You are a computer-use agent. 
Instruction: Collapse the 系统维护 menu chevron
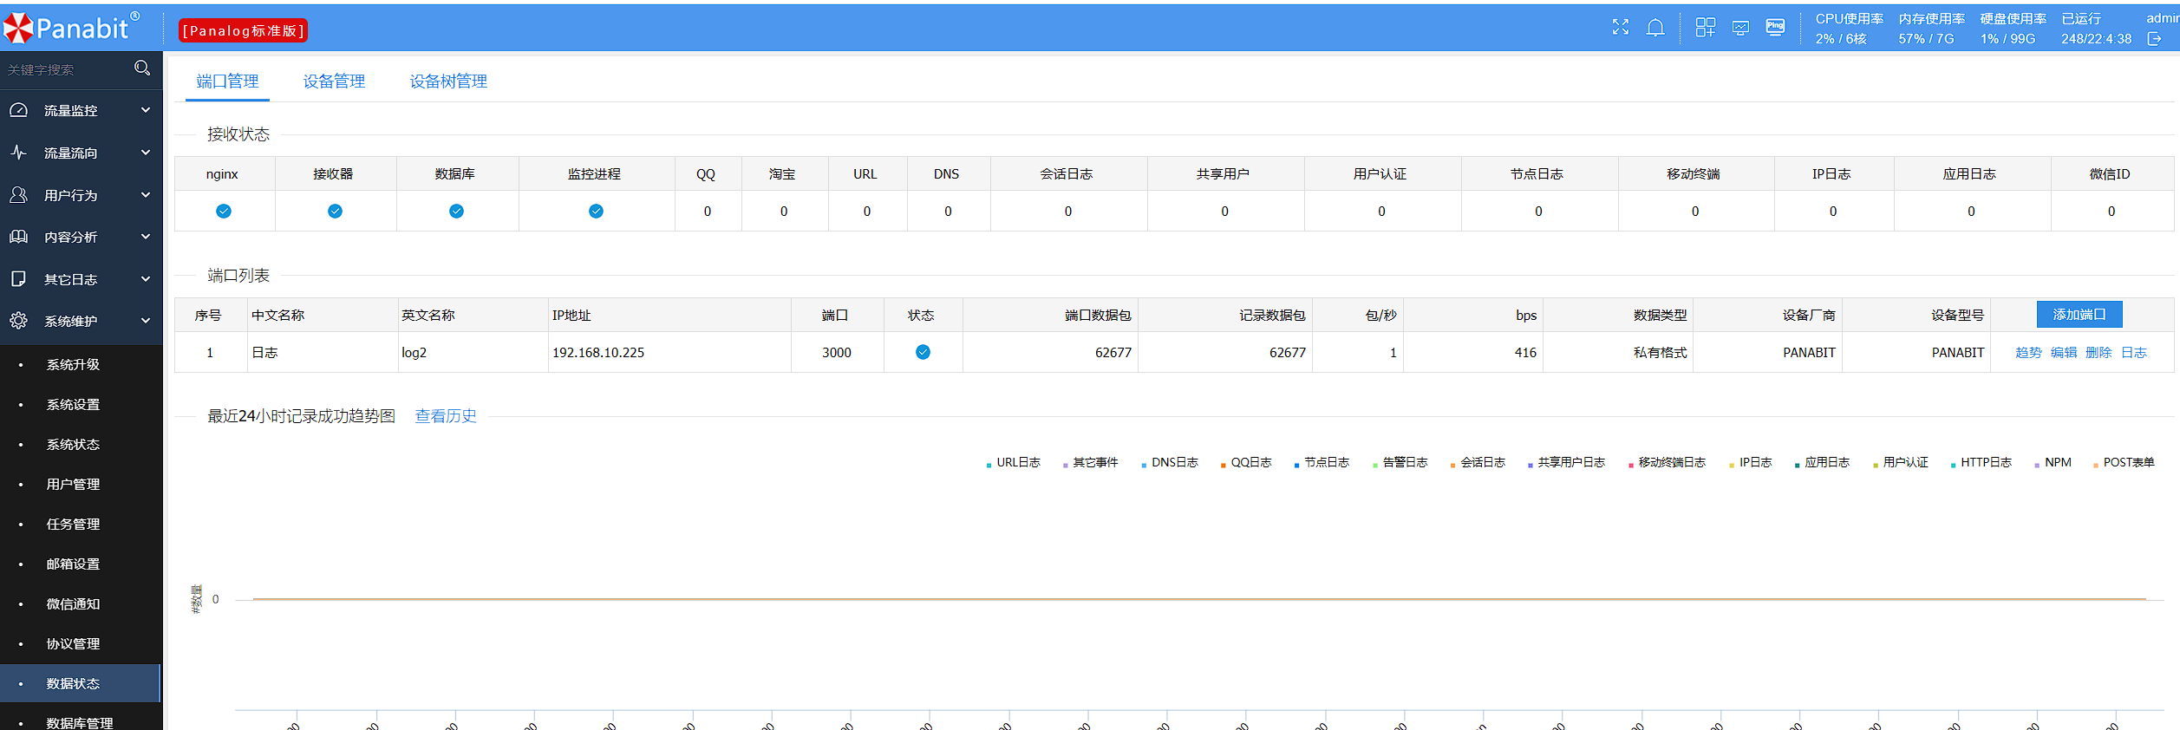point(146,321)
